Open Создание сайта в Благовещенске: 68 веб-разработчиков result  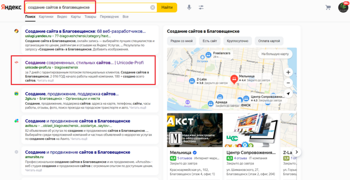[85, 31]
